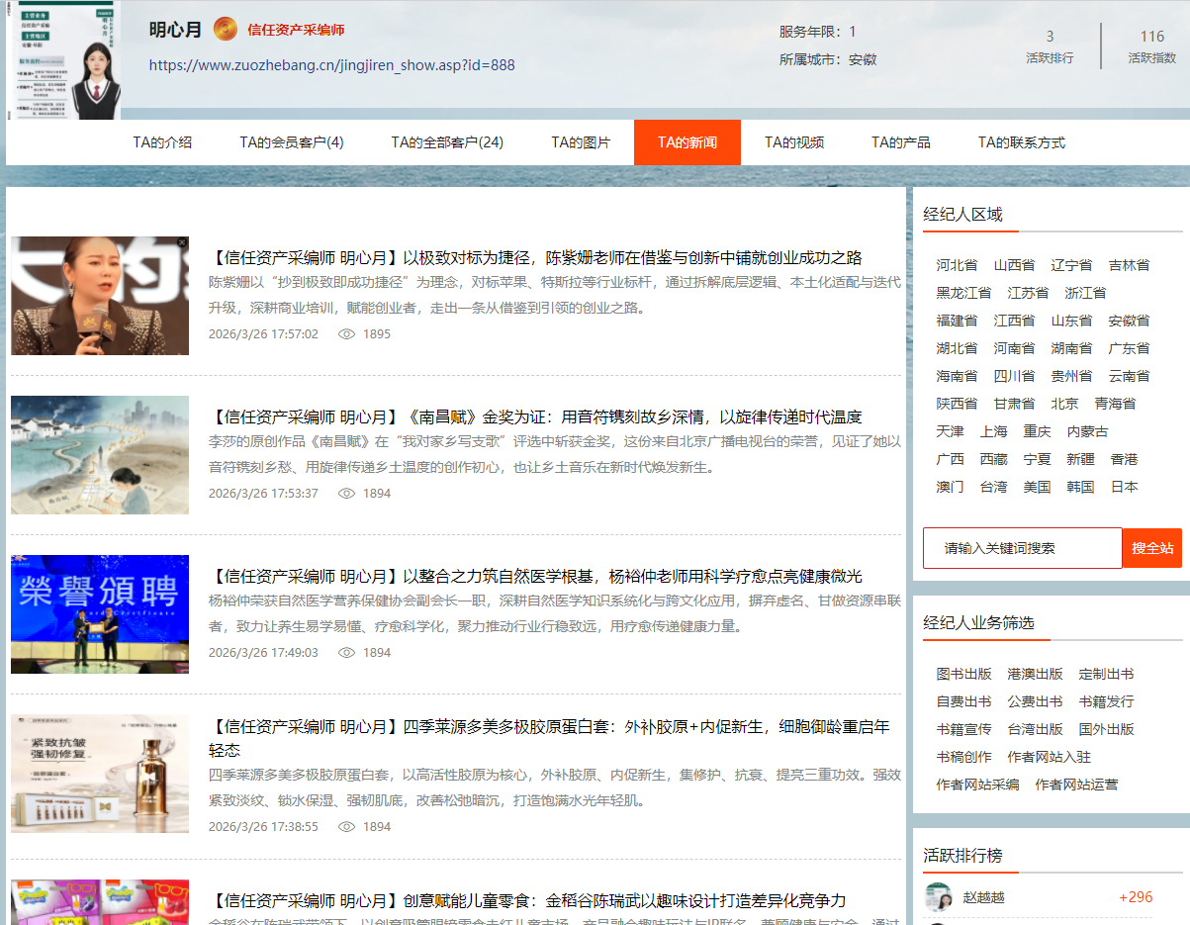Pick 作者网站运营 from business filters
This screenshot has width=1190, height=925.
(x=1076, y=785)
